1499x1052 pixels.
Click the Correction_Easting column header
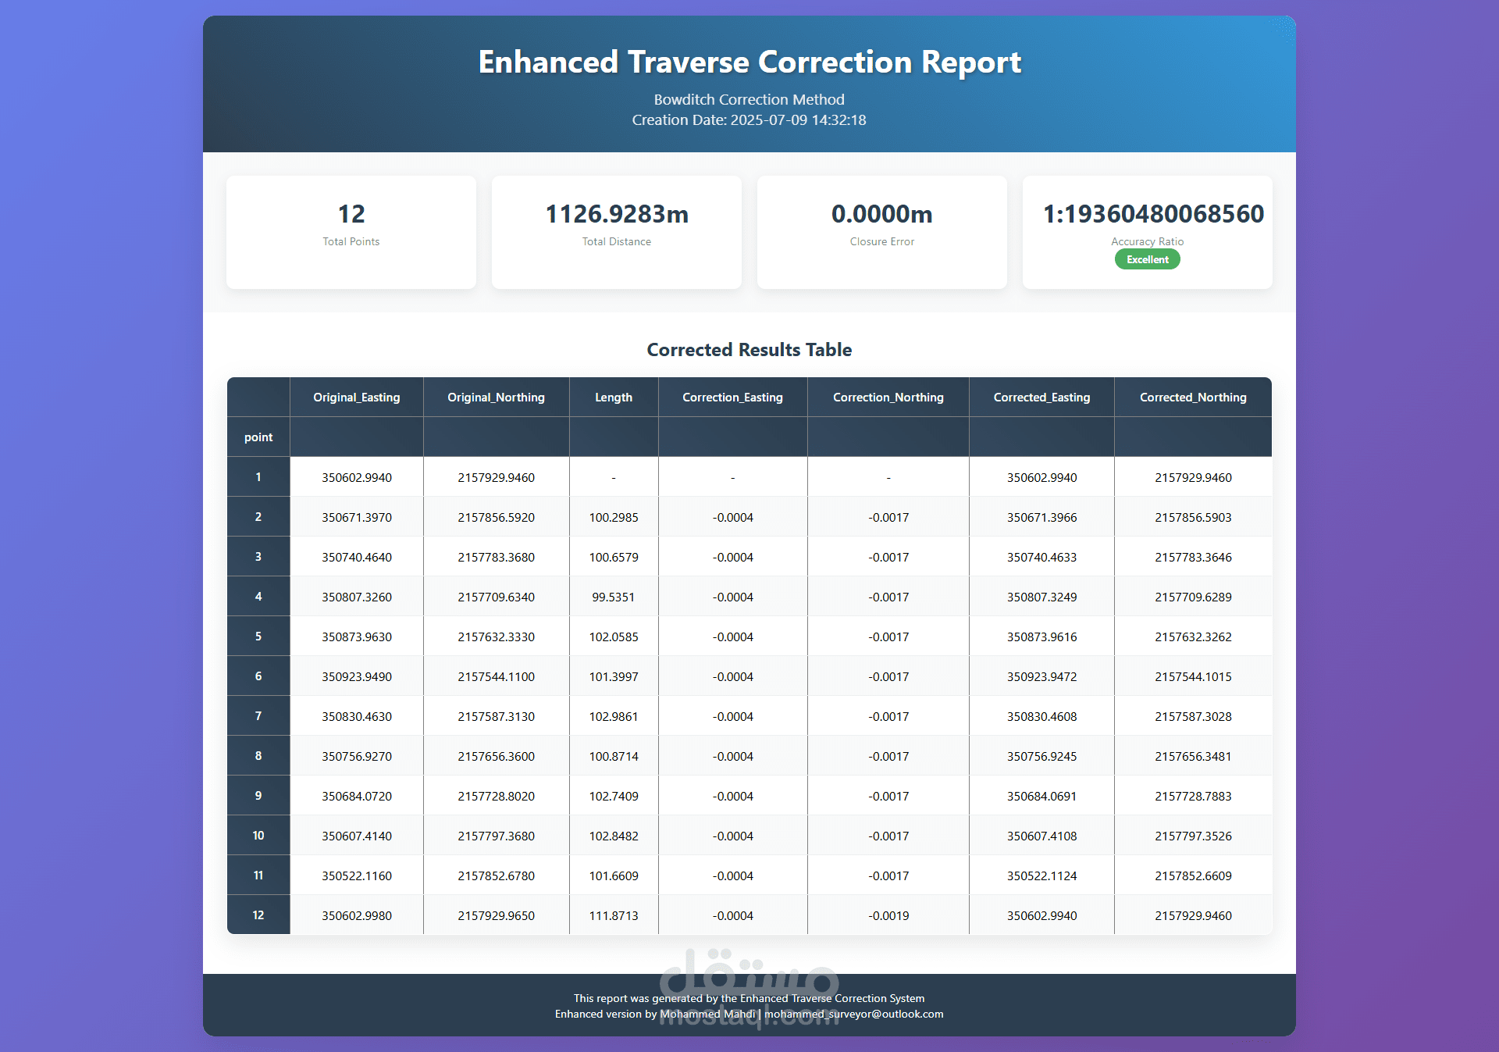pos(732,398)
